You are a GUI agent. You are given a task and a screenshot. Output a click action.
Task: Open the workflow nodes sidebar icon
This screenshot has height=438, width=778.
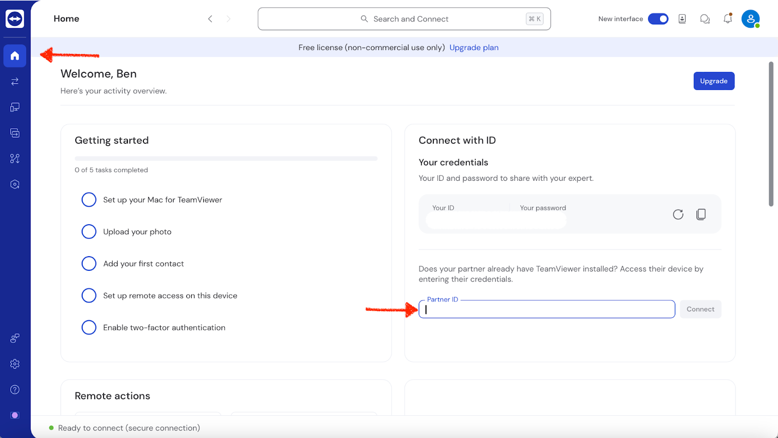15,158
